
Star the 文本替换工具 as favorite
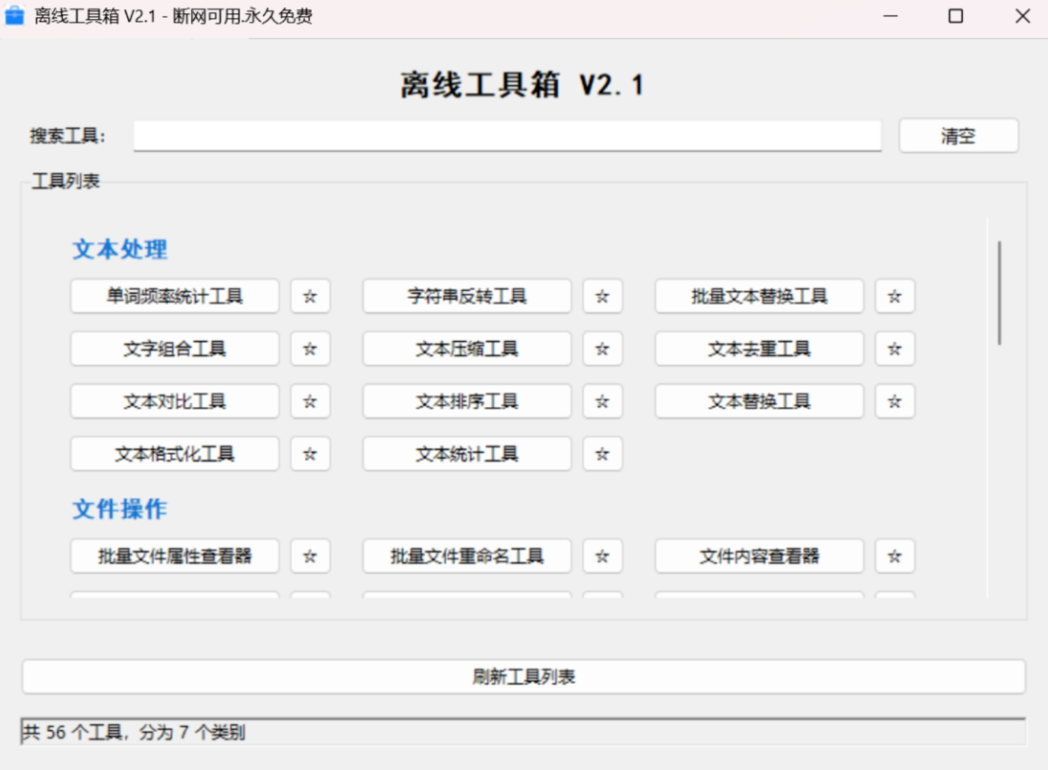tap(894, 401)
